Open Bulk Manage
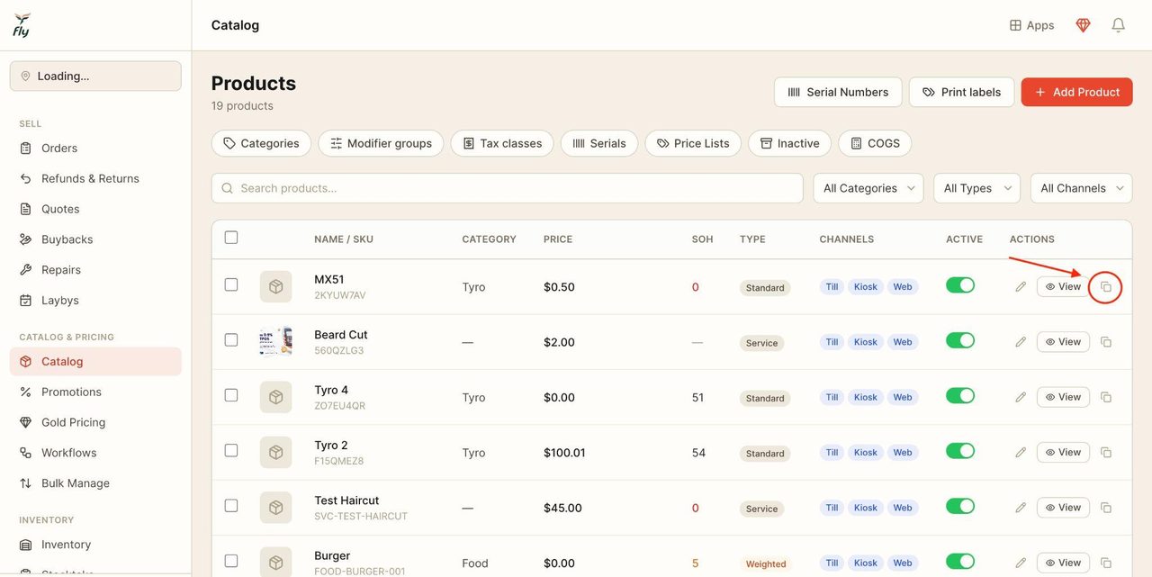Image resolution: width=1152 pixels, height=577 pixels. 95,483
